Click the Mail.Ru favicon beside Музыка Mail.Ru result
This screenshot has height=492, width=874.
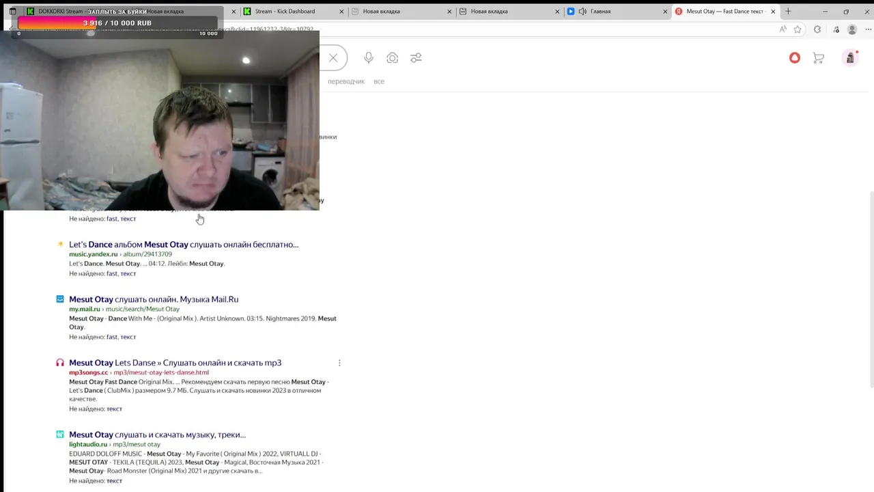[x=60, y=299]
